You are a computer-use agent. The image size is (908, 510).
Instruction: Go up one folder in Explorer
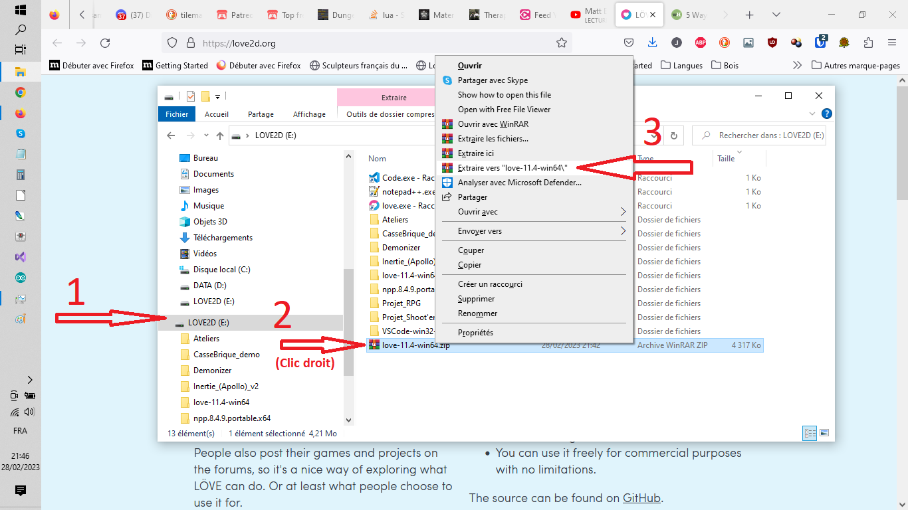[x=219, y=135]
